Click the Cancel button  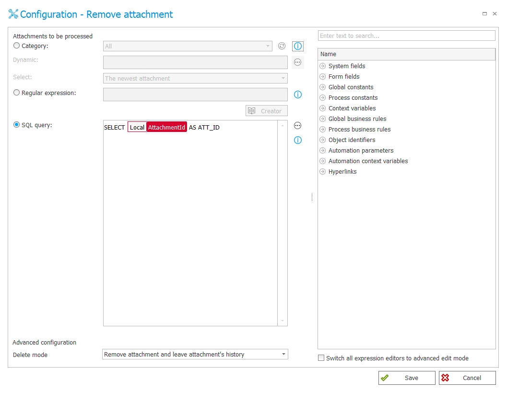pyautogui.click(x=467, y=378)
